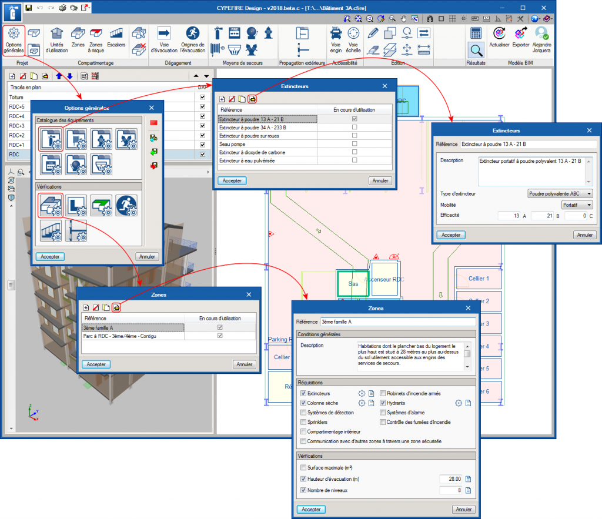Click import library icon in Zones list dialog
The width and height of the screenshot is (602, 519).
116,307
